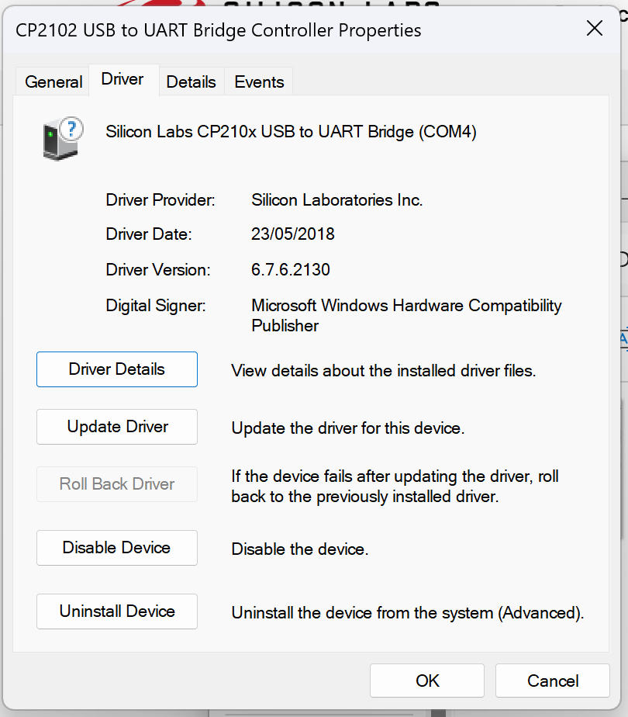Click the driver date 23/05/2018
The width and height of the screenshot is (628, 717).
click(293, 234)
